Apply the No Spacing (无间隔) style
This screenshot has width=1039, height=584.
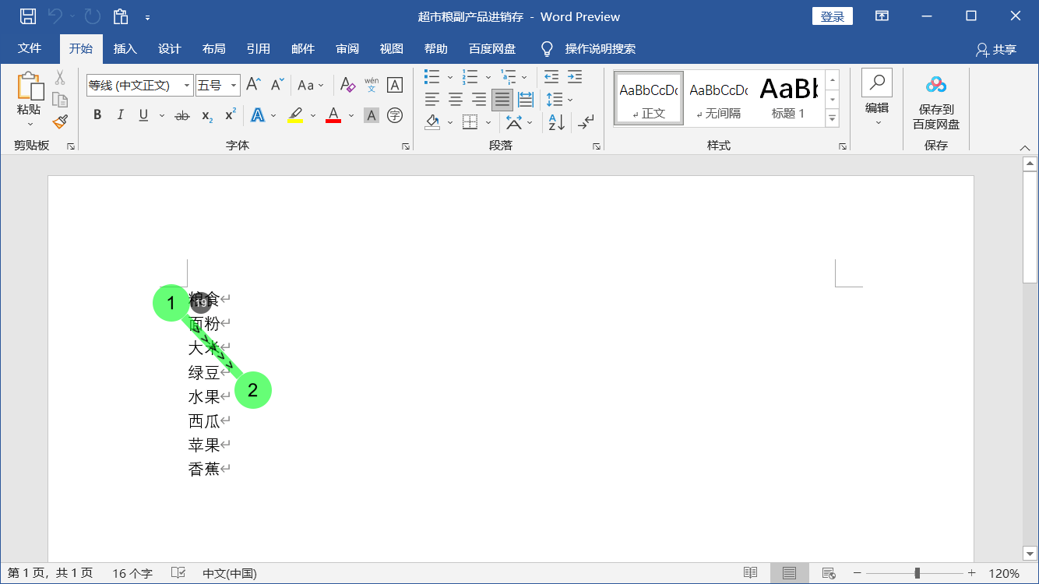[x=719, y=98]
